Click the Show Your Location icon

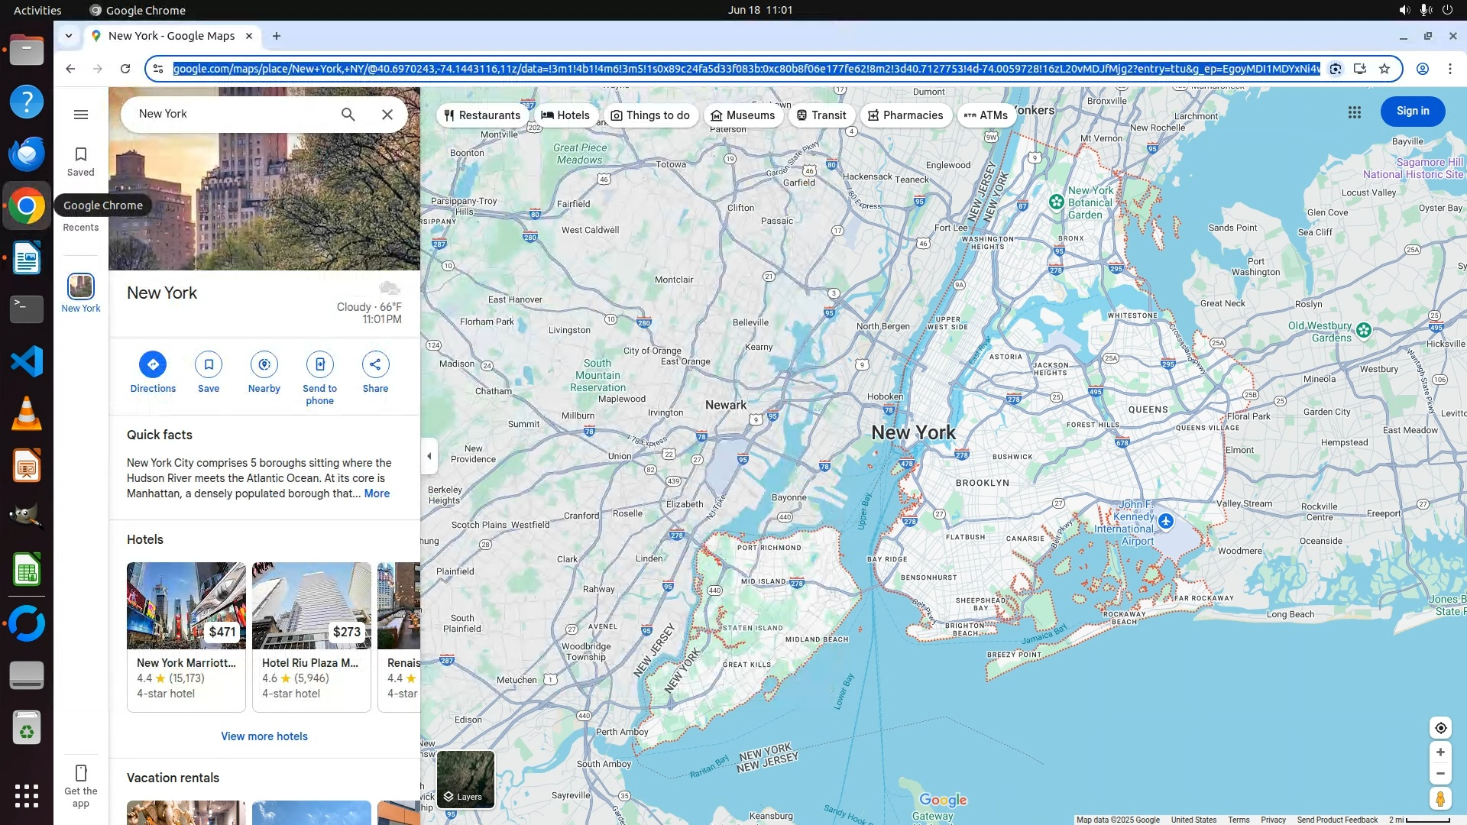pos(1440,728)
